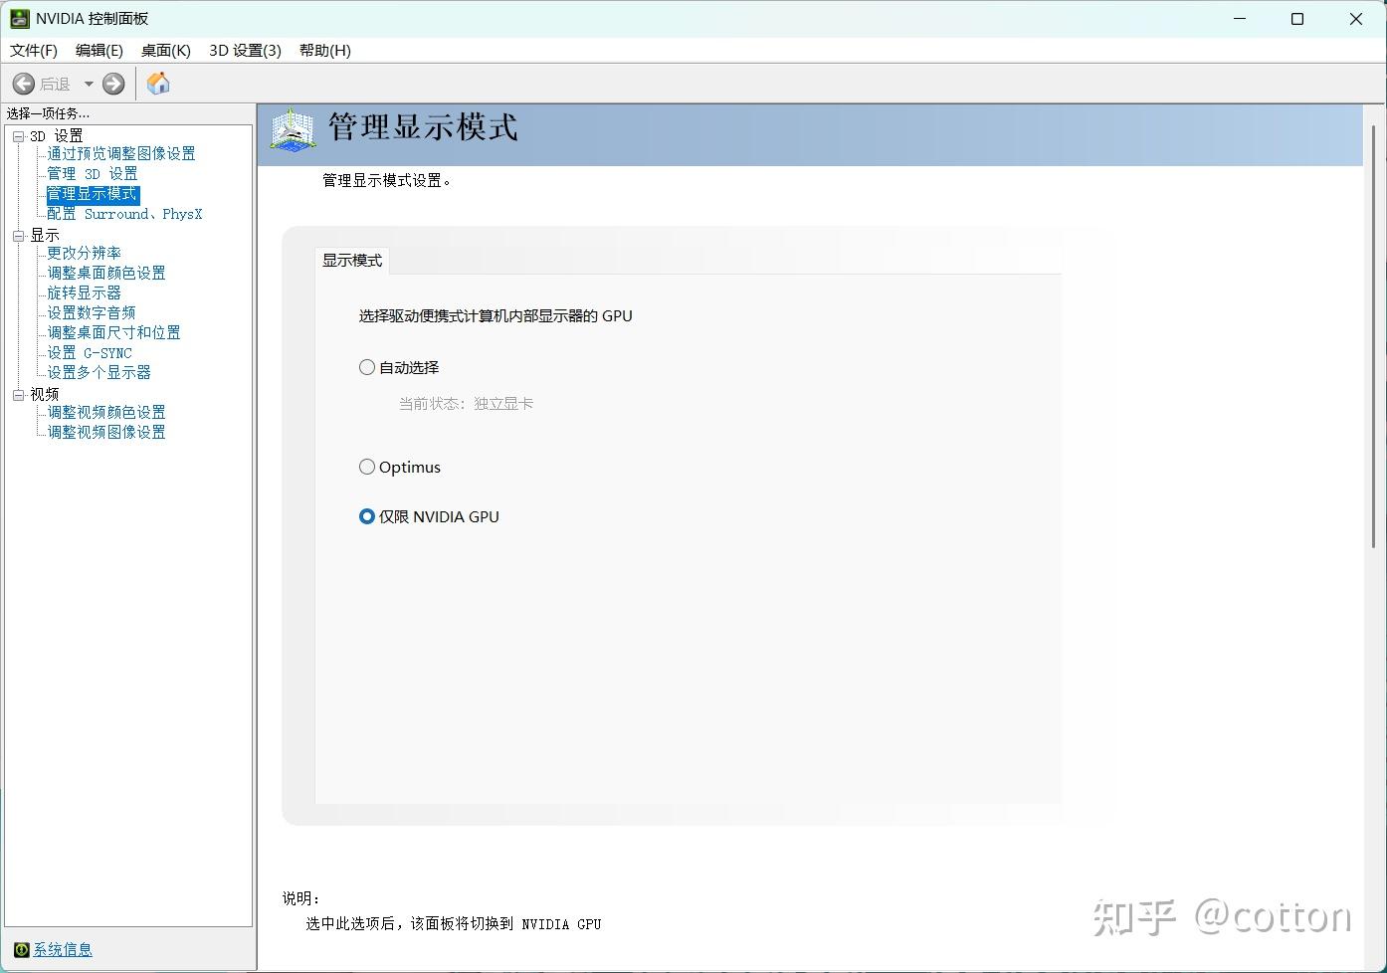Open the 3D 设置 menu
This screenshot has height=973, width=1387.
(244, 51)
